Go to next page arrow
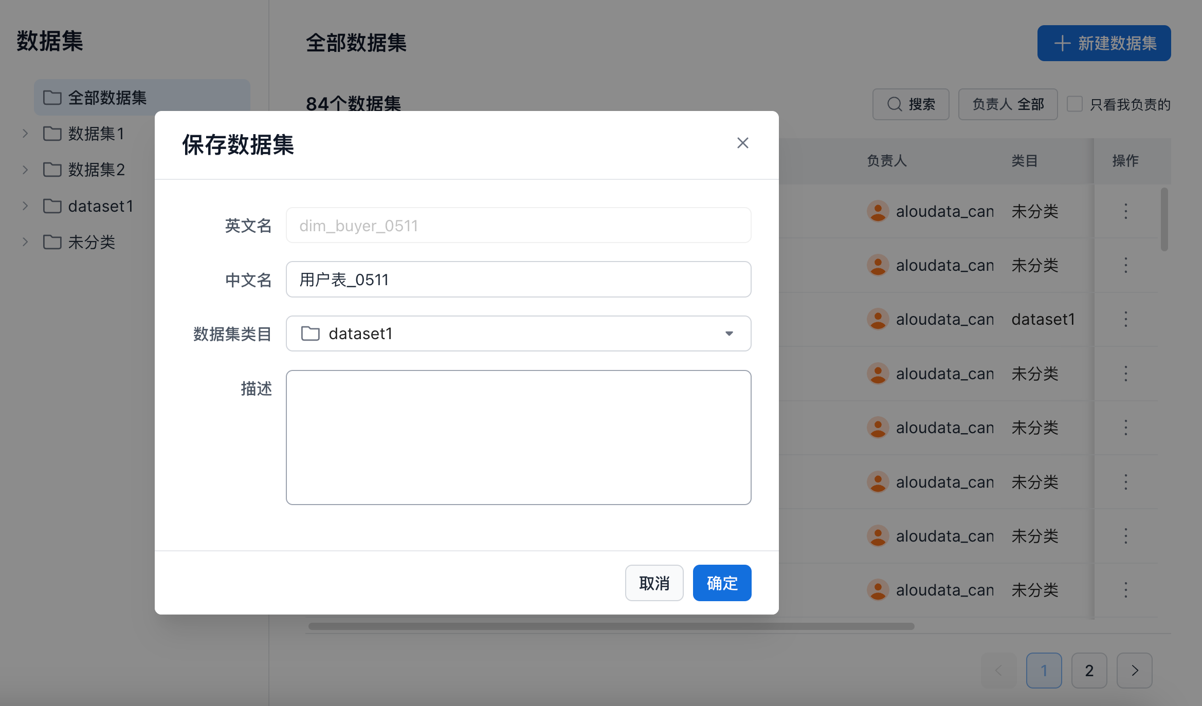The width and height of the screenshot is (1202, 706). [1134, 670]
